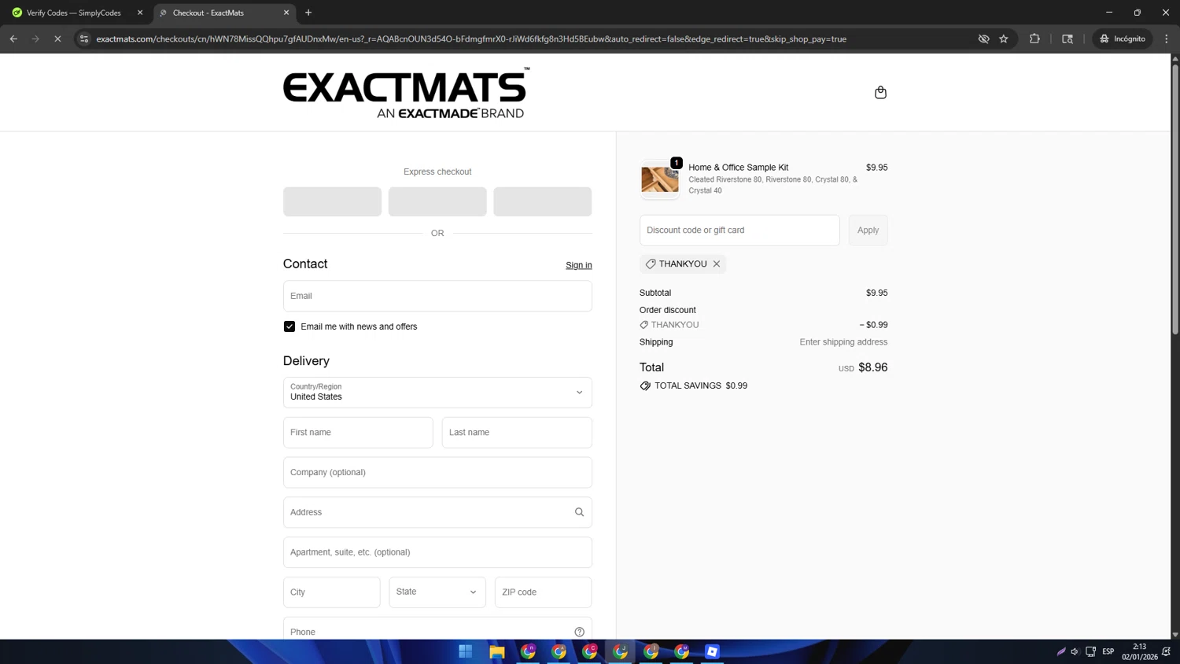Click middle express checkout button
Viewport: 1180px width, 664px height.
tap(437, 201)
